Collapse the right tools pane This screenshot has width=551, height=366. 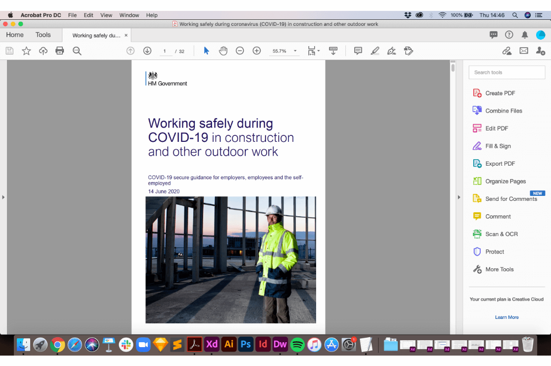point(459,197)
